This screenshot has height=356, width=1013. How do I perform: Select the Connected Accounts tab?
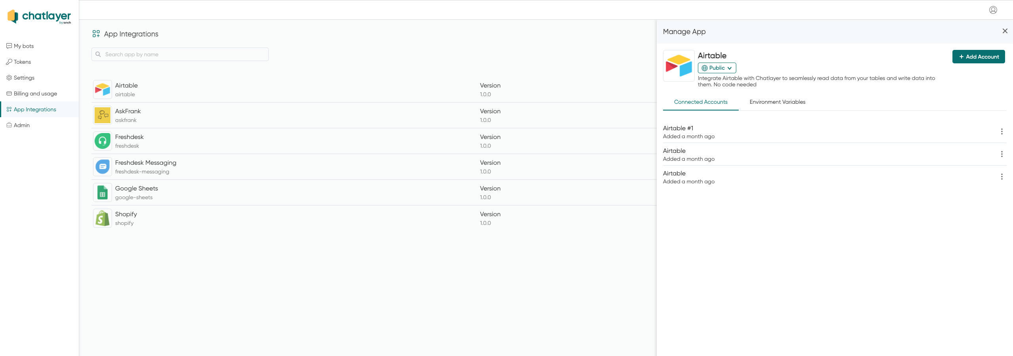[700, 102]
